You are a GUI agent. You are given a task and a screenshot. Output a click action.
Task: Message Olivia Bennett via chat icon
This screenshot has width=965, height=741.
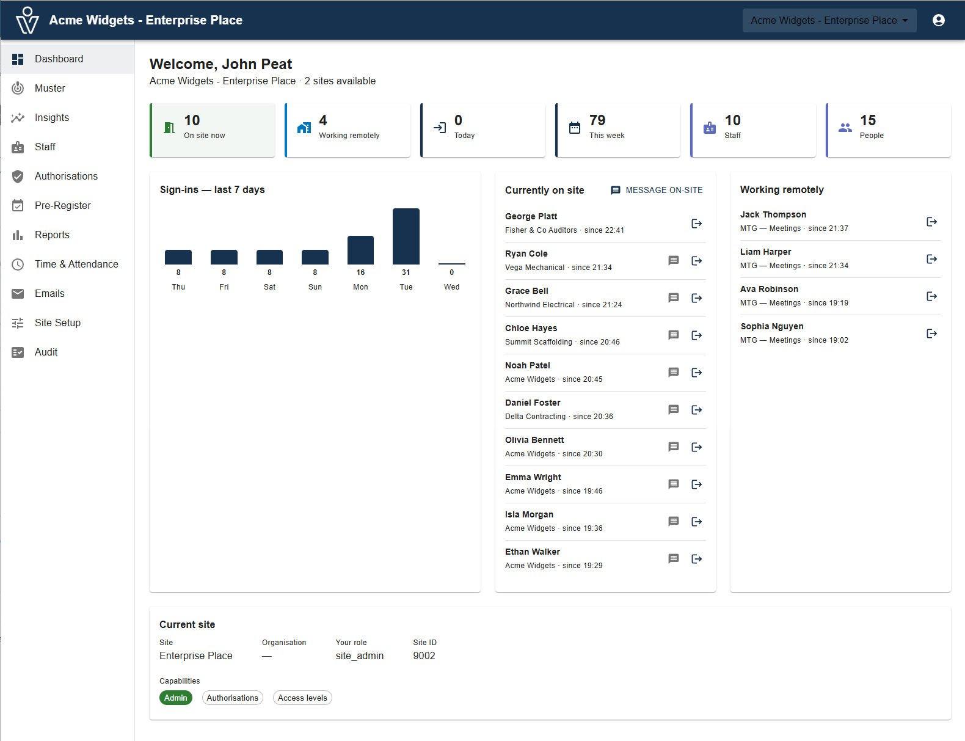pos(674,447)
